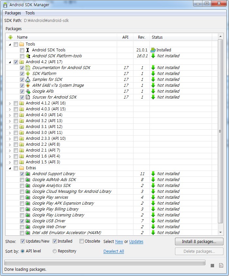Click the loading progress bar
The width and height of the screenshot is (229, 276).
pyautogui.click(x=105, y=263)
